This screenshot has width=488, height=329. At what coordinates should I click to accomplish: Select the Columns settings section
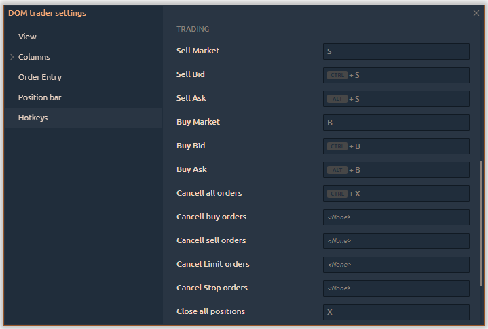[34, 57]
